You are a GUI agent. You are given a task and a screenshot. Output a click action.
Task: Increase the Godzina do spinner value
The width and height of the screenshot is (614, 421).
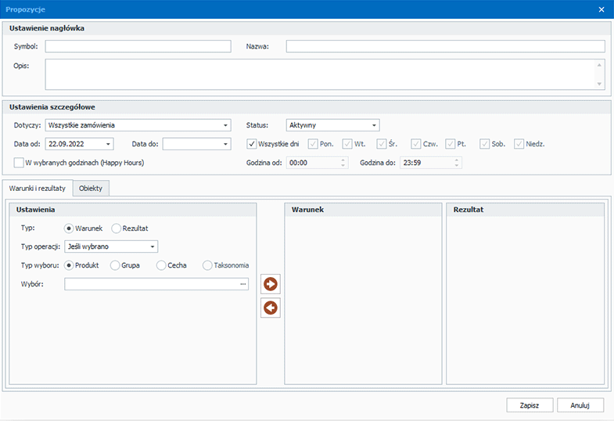tap(458, 160)
